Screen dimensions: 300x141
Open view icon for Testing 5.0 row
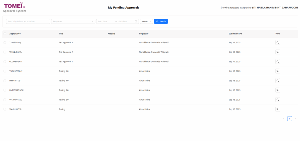click(278, 71)
